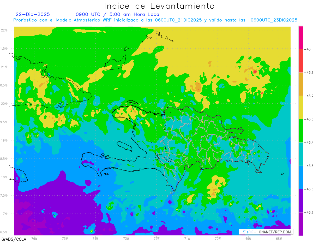Click the "SisTT - ONAMET/REP.DOM." label box

(x=266, y=232)
